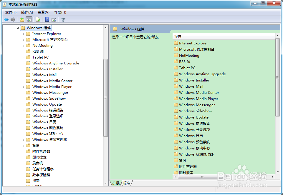Click the right pane scroll up arrow
This screenshot has width=283, height=195.
point(278,36)
